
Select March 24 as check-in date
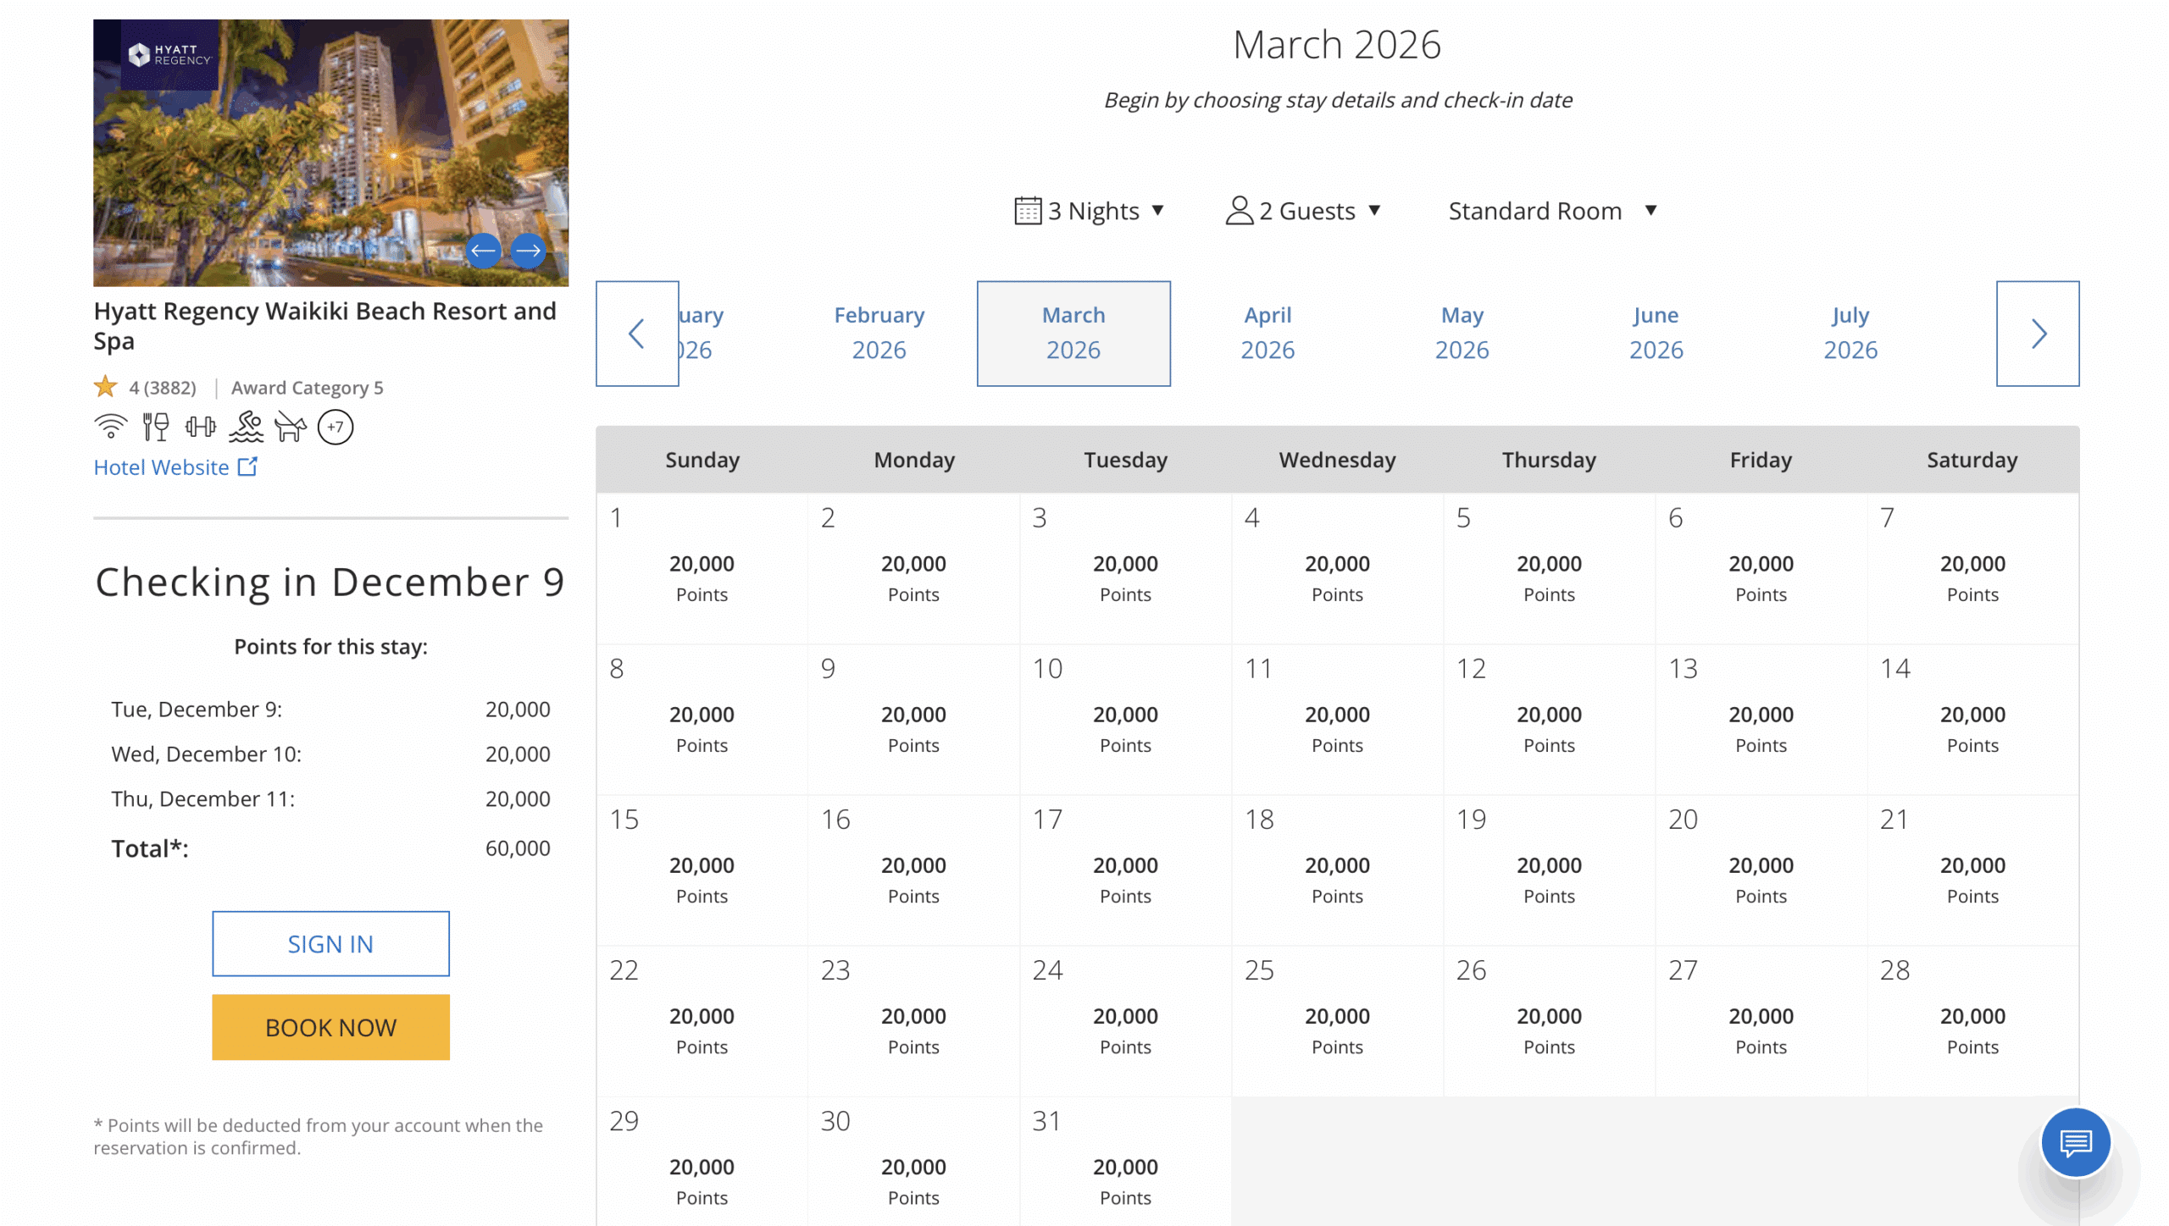tap(1125, 1020)
